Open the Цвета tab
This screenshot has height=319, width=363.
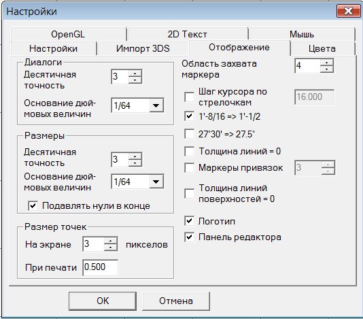point(322,49)
